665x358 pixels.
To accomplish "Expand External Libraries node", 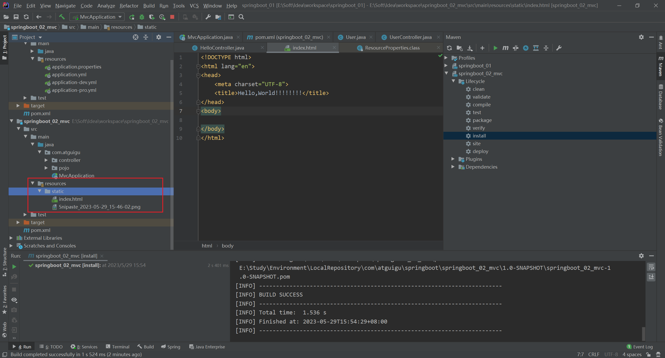I will coord(11,238).
